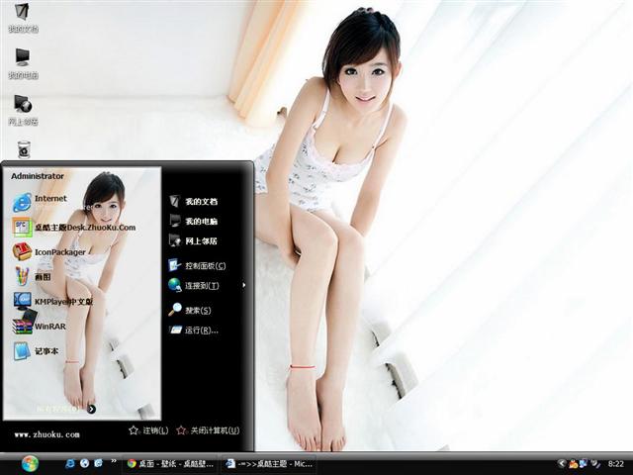
Task: Click the network tray icon
Action: click(x=584, y=464)
